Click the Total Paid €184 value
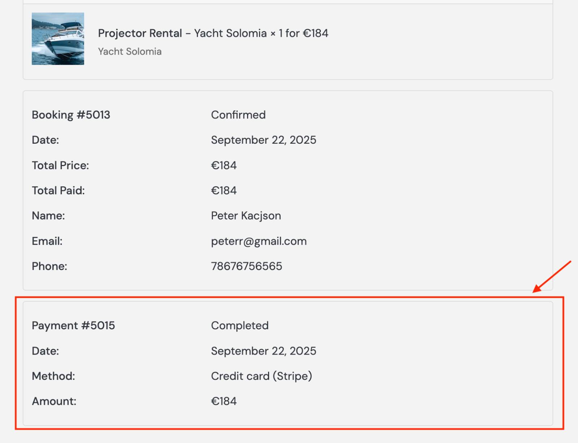This screenshot has width=578, height=443. click(224, 191)
